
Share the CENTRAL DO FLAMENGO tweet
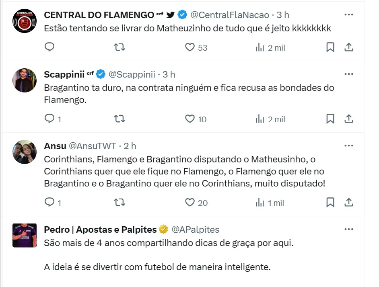(349, 47)
